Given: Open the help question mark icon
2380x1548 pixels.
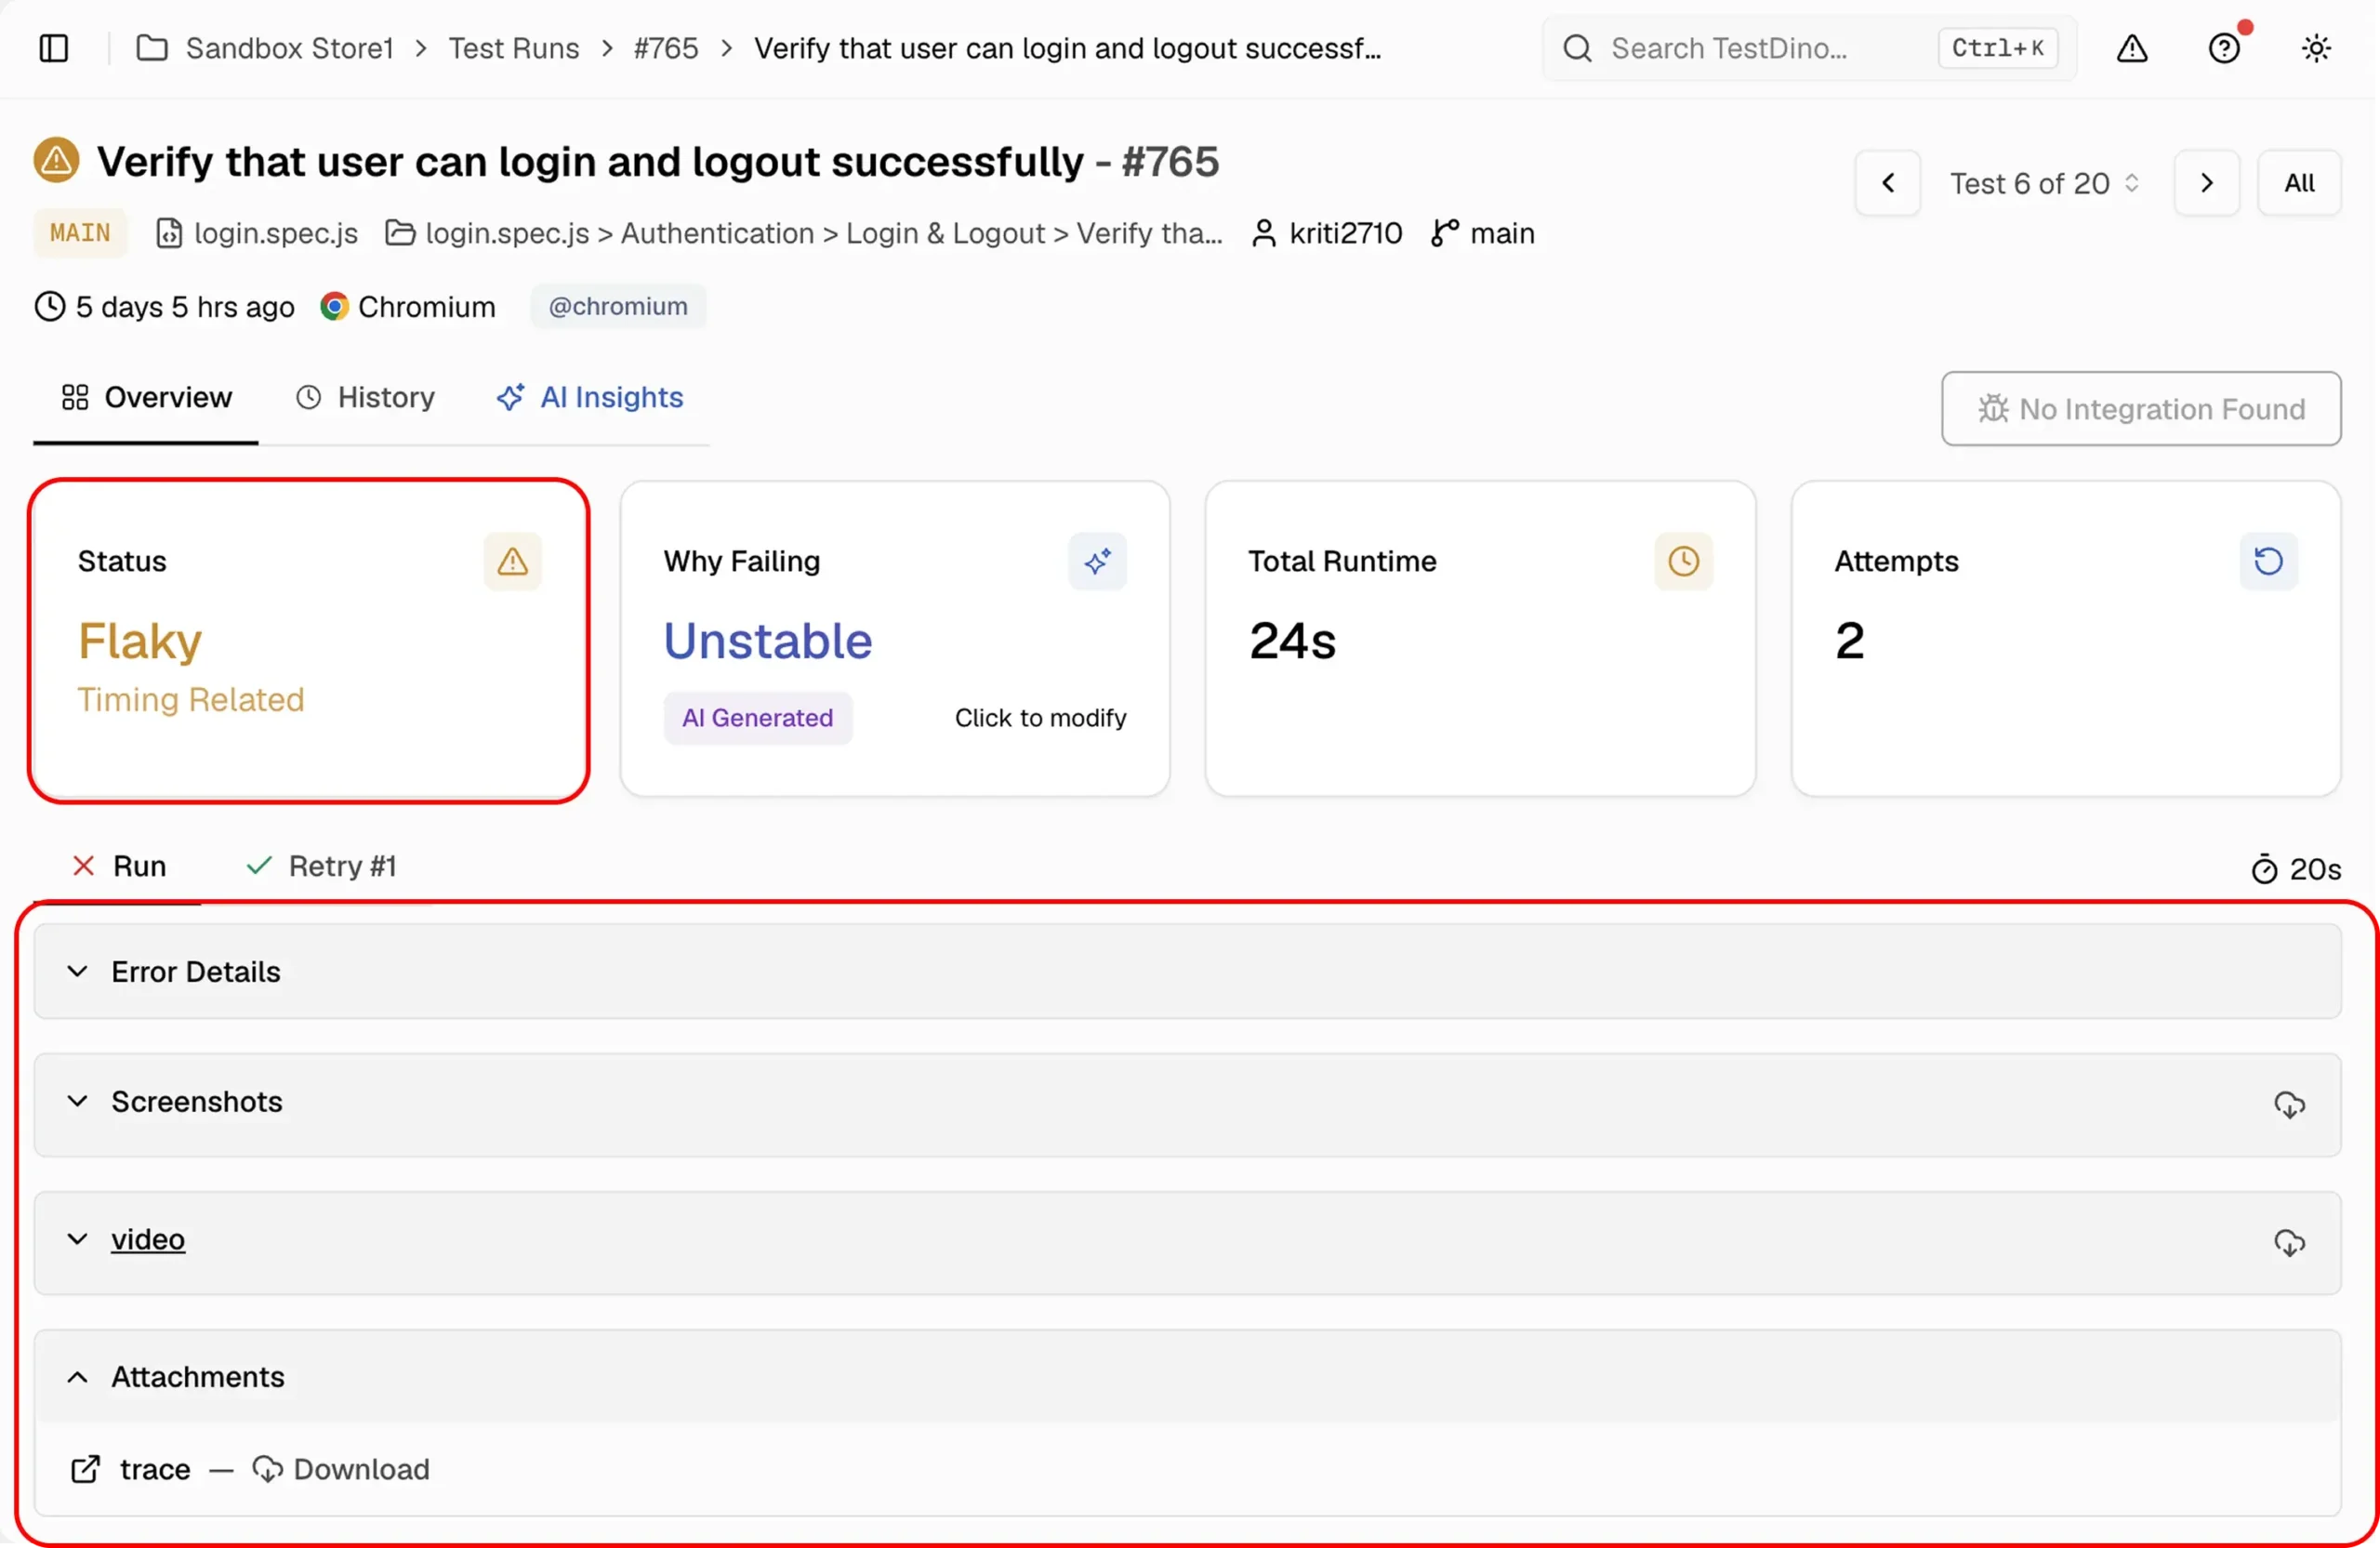Looking at the screenshot, I should [2224, 48].
